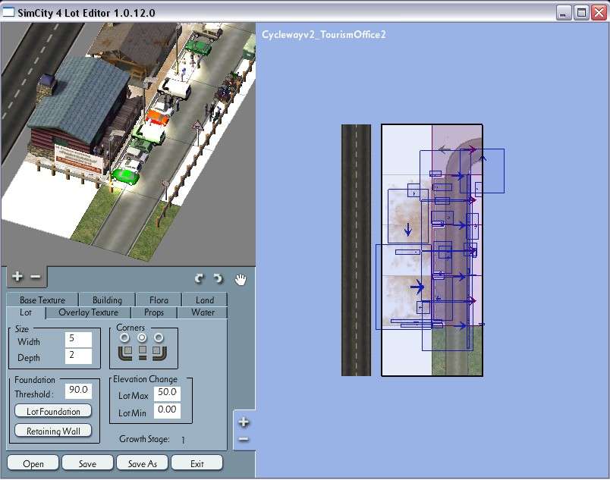Open a lot file with Open button
The width and height of the screenshot is (610, 480).
coord(33,463)
